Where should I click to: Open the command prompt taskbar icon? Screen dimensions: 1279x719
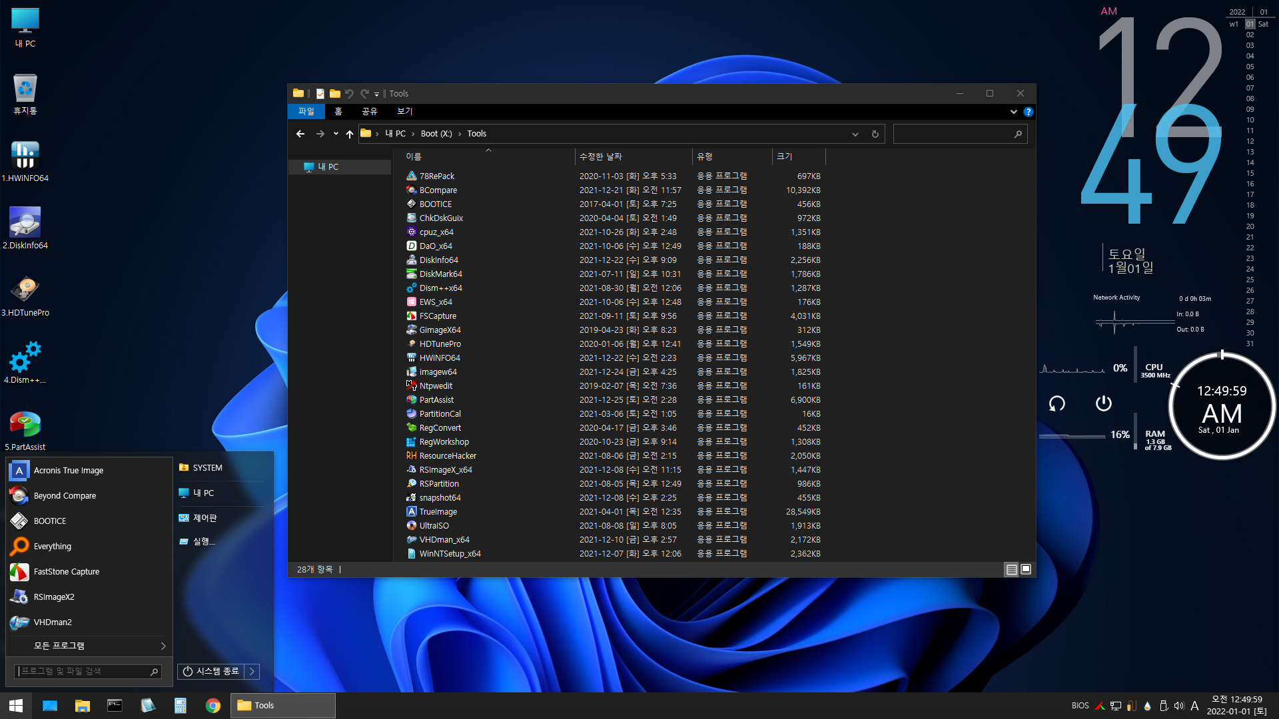click(115, 706)
